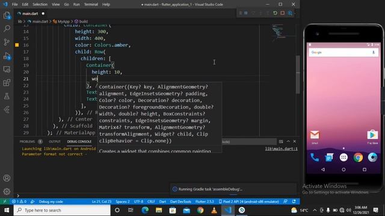Click the feedback icon in status bar
This screenshot has width=385, height=216.
tap(285, 202)
